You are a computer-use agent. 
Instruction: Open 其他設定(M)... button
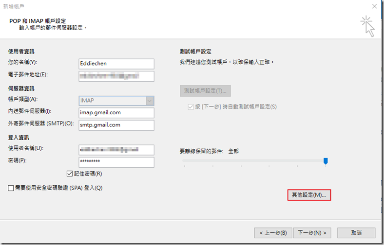click(309, 195)
